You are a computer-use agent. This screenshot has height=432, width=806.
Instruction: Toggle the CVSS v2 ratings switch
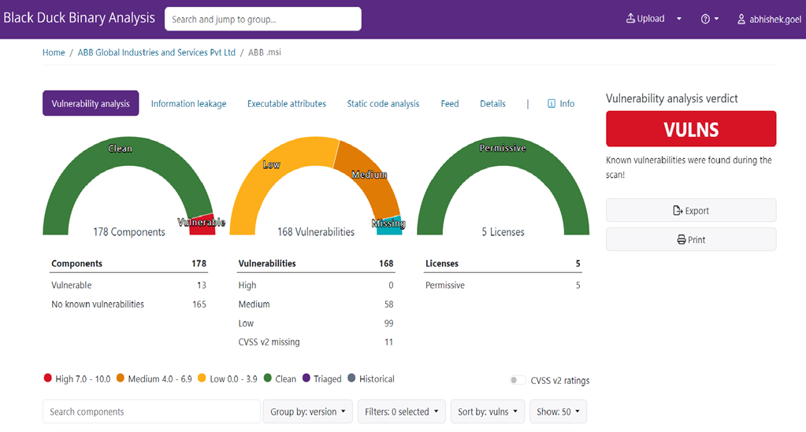coord(518,380)
